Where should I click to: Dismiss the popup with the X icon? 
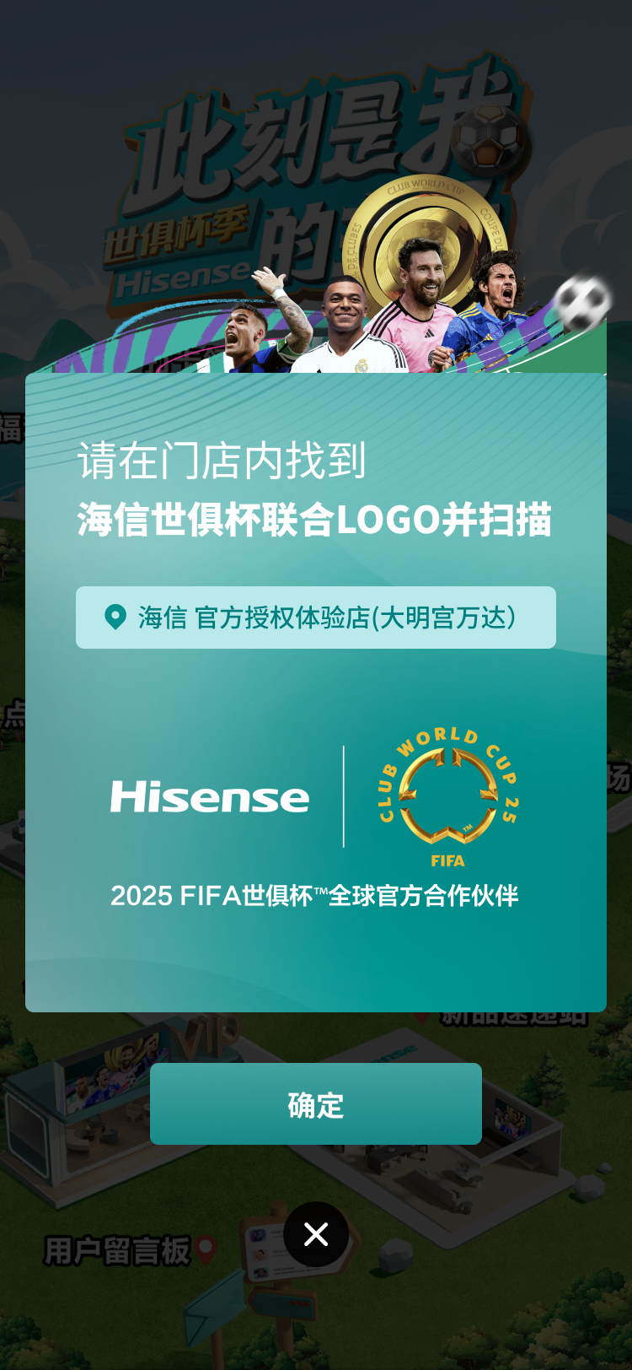click(316, 1234)
